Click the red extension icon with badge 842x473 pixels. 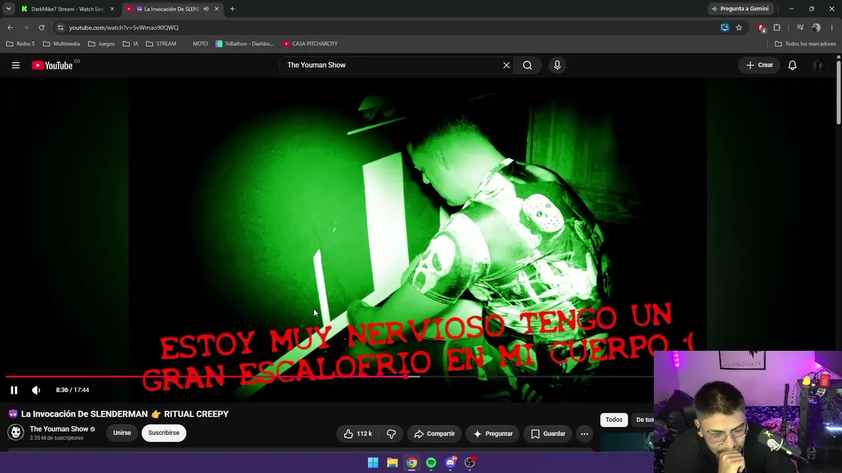[x=762, y=28]
